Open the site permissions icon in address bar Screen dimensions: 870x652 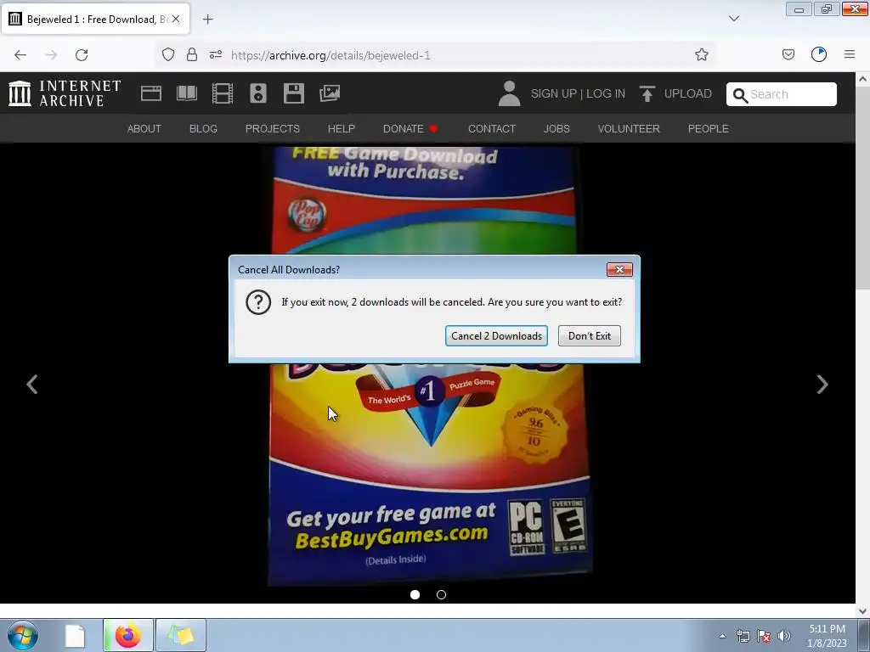[216, 55]
